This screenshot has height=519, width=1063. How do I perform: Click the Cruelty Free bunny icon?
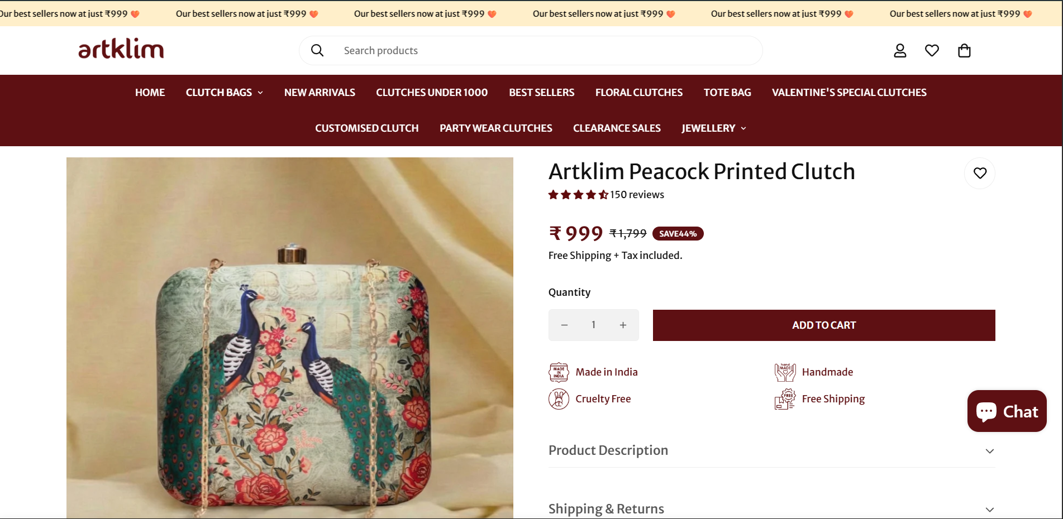[x=559, y=398]
